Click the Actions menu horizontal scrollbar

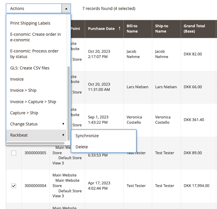(x=35, y=143)
